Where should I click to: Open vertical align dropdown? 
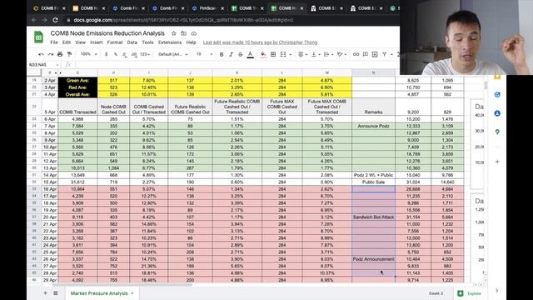(x=315, y=54)
